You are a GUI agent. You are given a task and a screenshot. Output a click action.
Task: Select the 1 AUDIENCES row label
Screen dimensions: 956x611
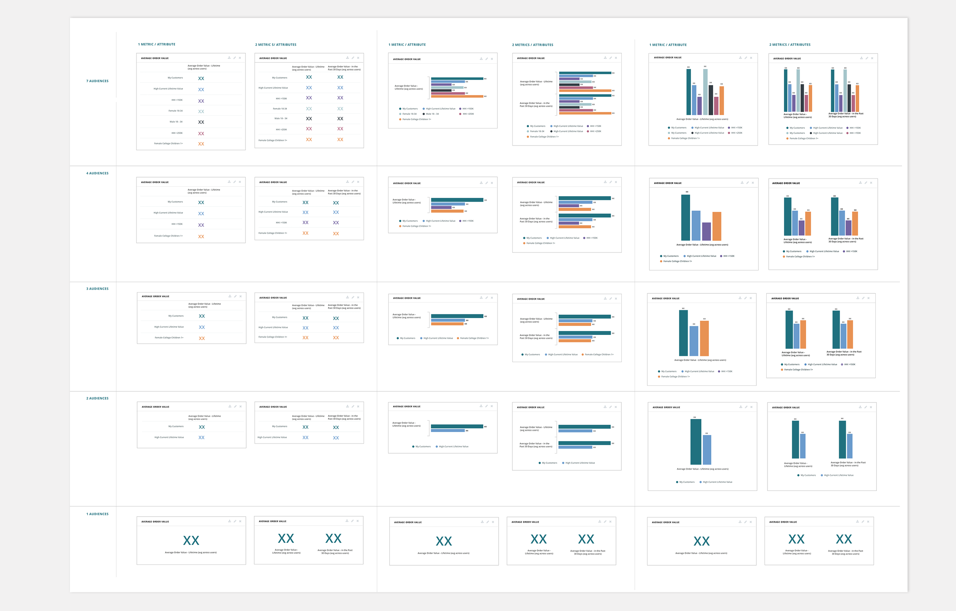[97, 514]
